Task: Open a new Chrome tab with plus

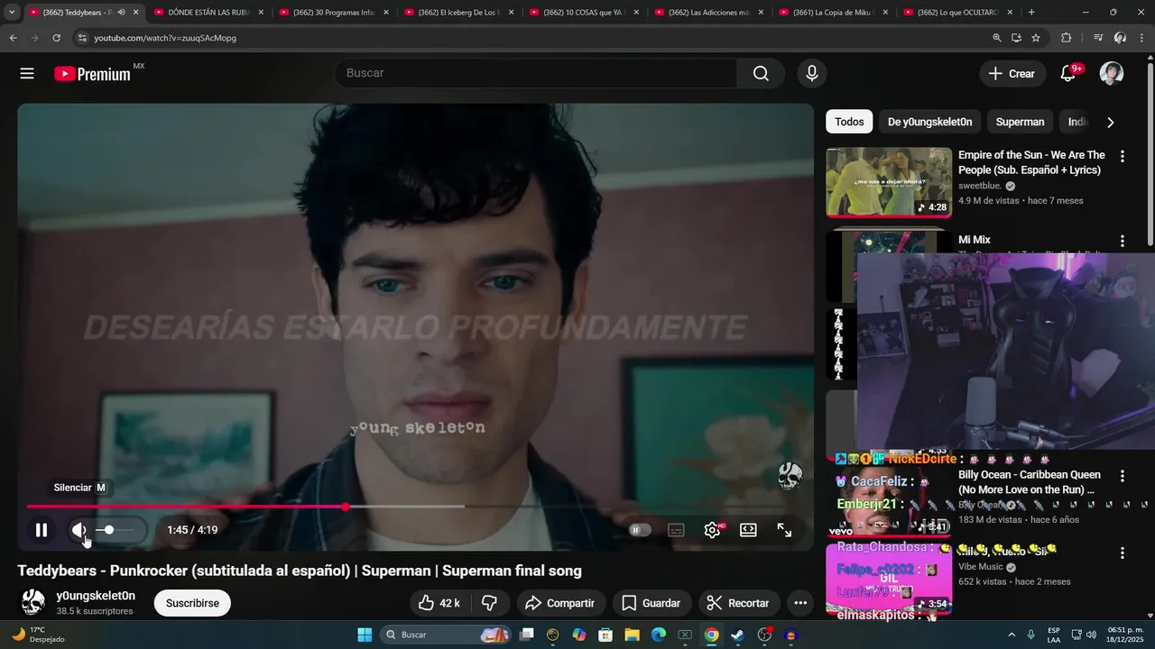Action: pos(1031,13)
